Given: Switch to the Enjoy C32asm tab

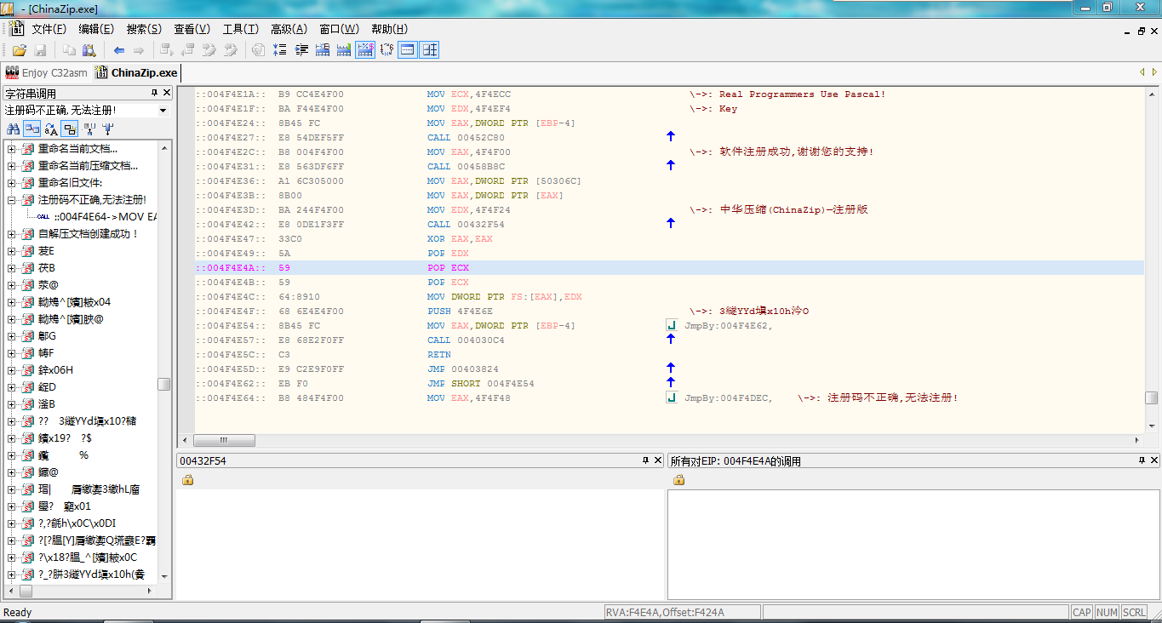Looking at the screenshot, I should [46, 72].
